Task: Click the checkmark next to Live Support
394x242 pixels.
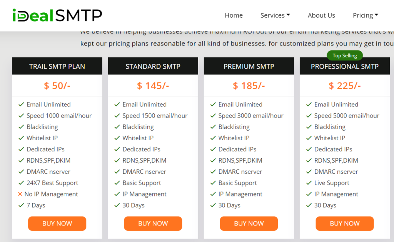Action: [x=309, y=183]
